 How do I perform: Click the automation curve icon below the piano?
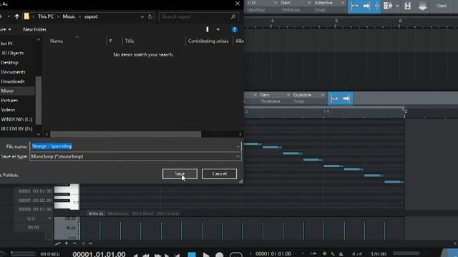tap(58, 243)
